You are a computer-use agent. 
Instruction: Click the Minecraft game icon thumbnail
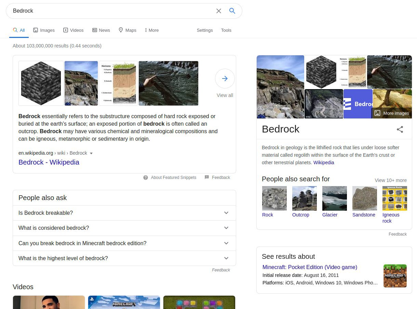(x=395, y=276)
